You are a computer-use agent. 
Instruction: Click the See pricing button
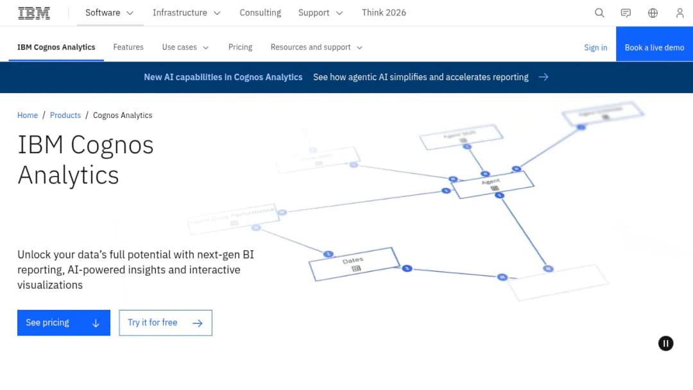[x=64, y=323]
